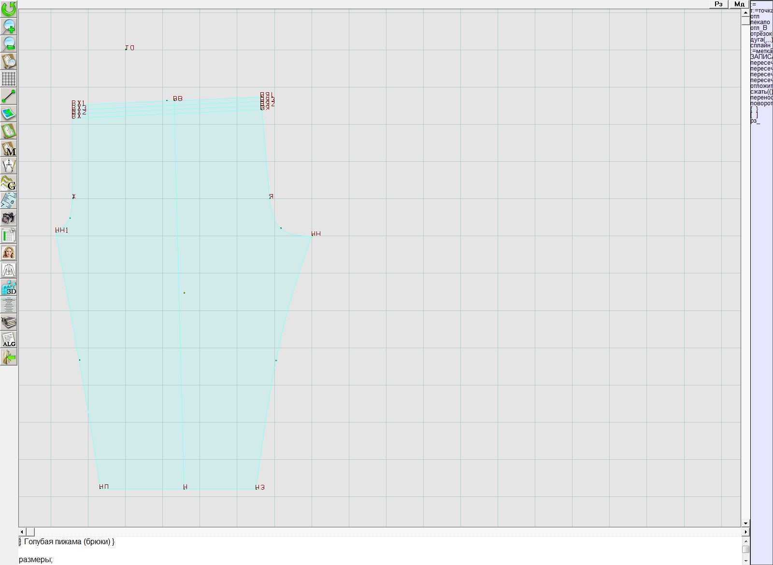Zoom in with the magnifier plus icon

click(x=9, y=26)
